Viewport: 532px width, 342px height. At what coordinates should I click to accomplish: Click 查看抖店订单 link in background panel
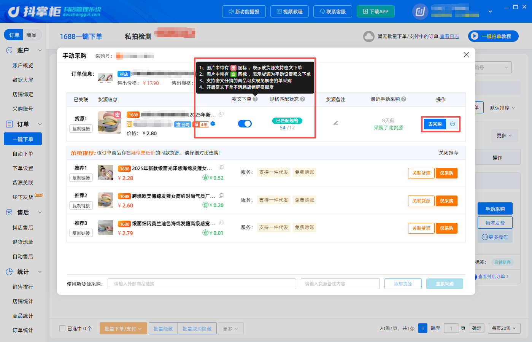(493, 277)
